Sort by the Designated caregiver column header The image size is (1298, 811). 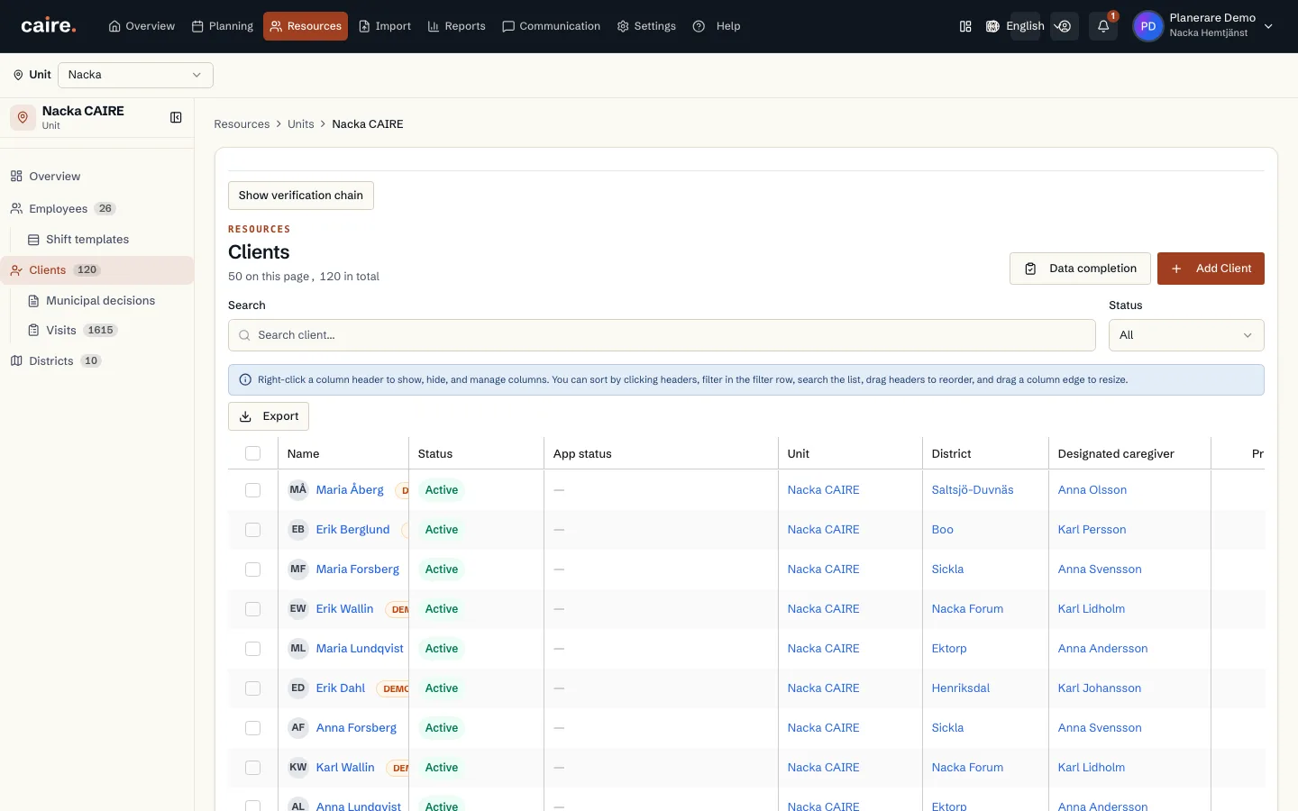pyautogui.click(x=1116, y=454)
